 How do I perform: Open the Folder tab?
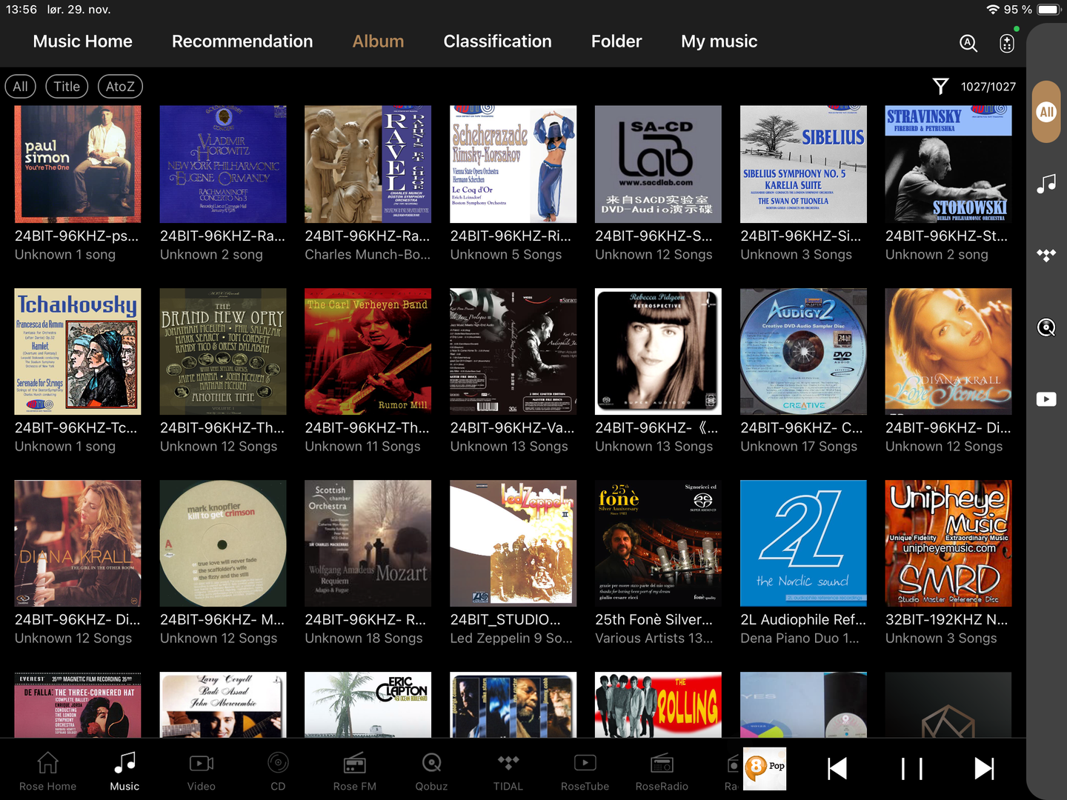point(616,41)
